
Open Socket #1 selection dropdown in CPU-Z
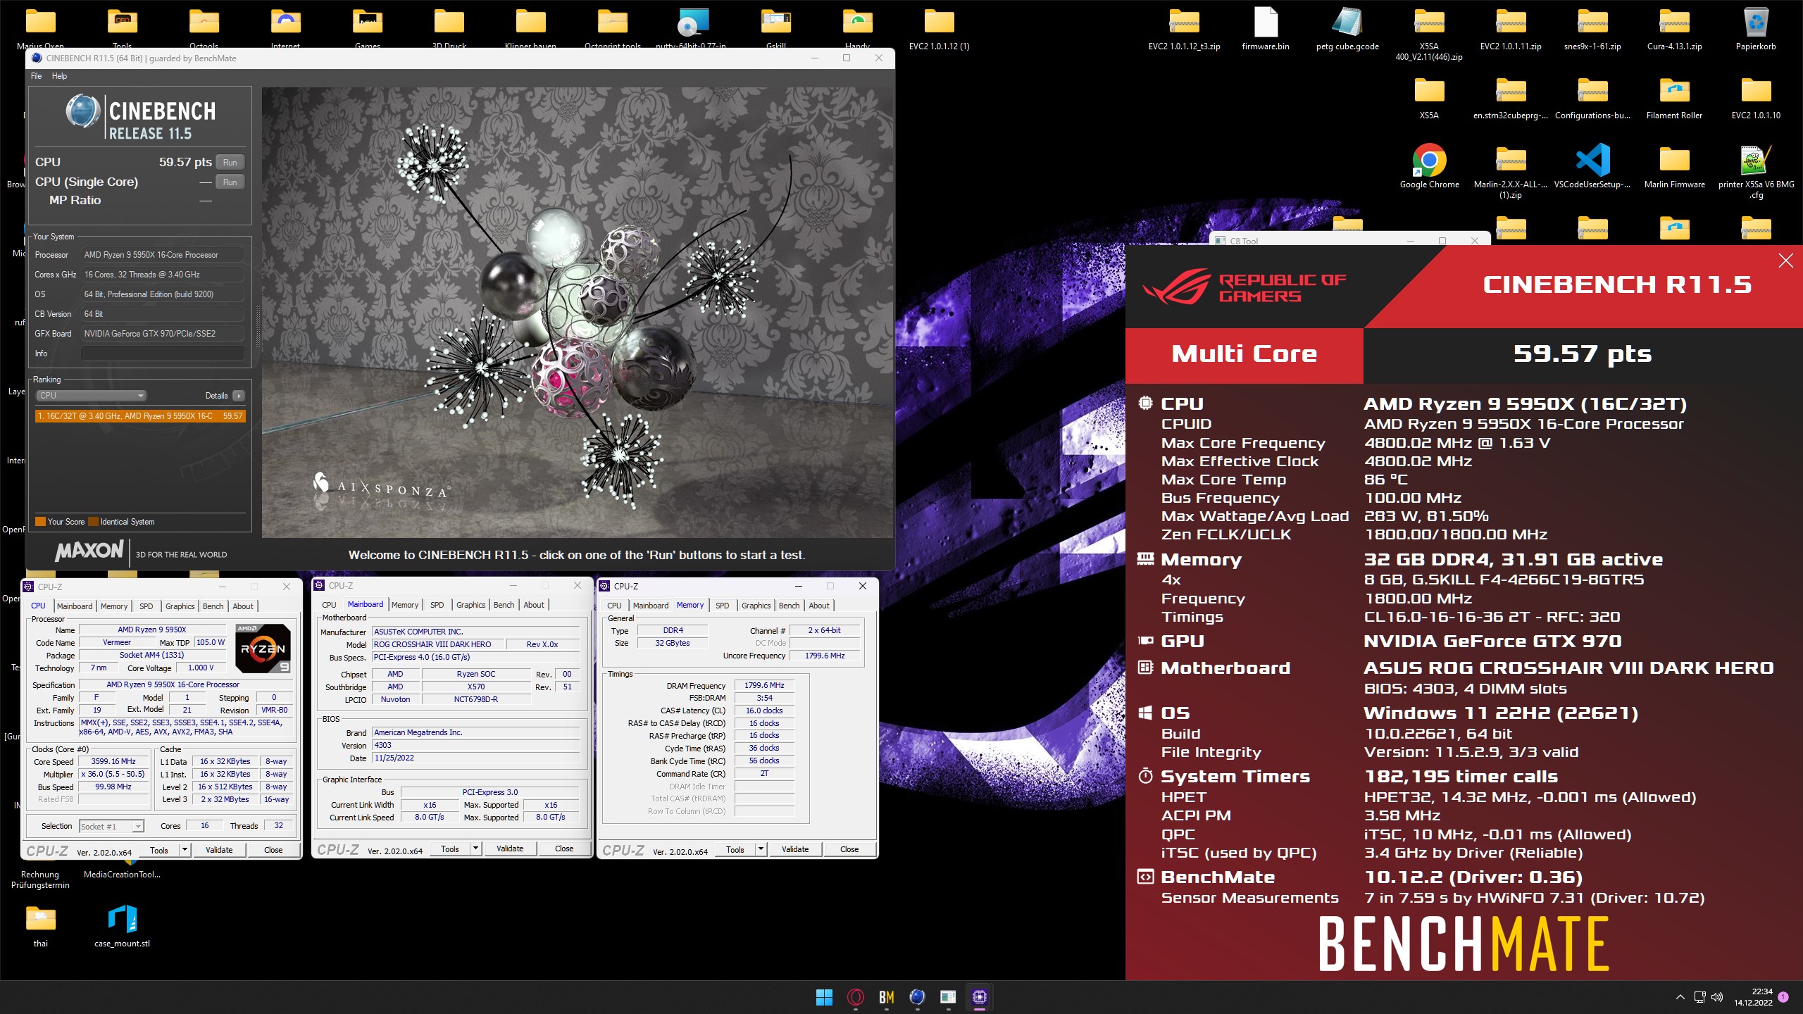[x=111, y=826]
